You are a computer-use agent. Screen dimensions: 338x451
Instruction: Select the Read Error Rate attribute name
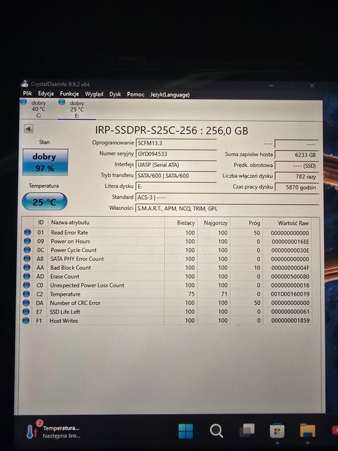click(70, 233)
